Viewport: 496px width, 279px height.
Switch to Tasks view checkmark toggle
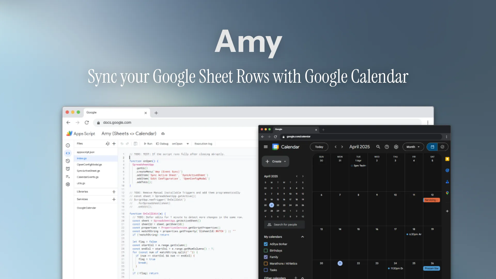pos(443,147)
